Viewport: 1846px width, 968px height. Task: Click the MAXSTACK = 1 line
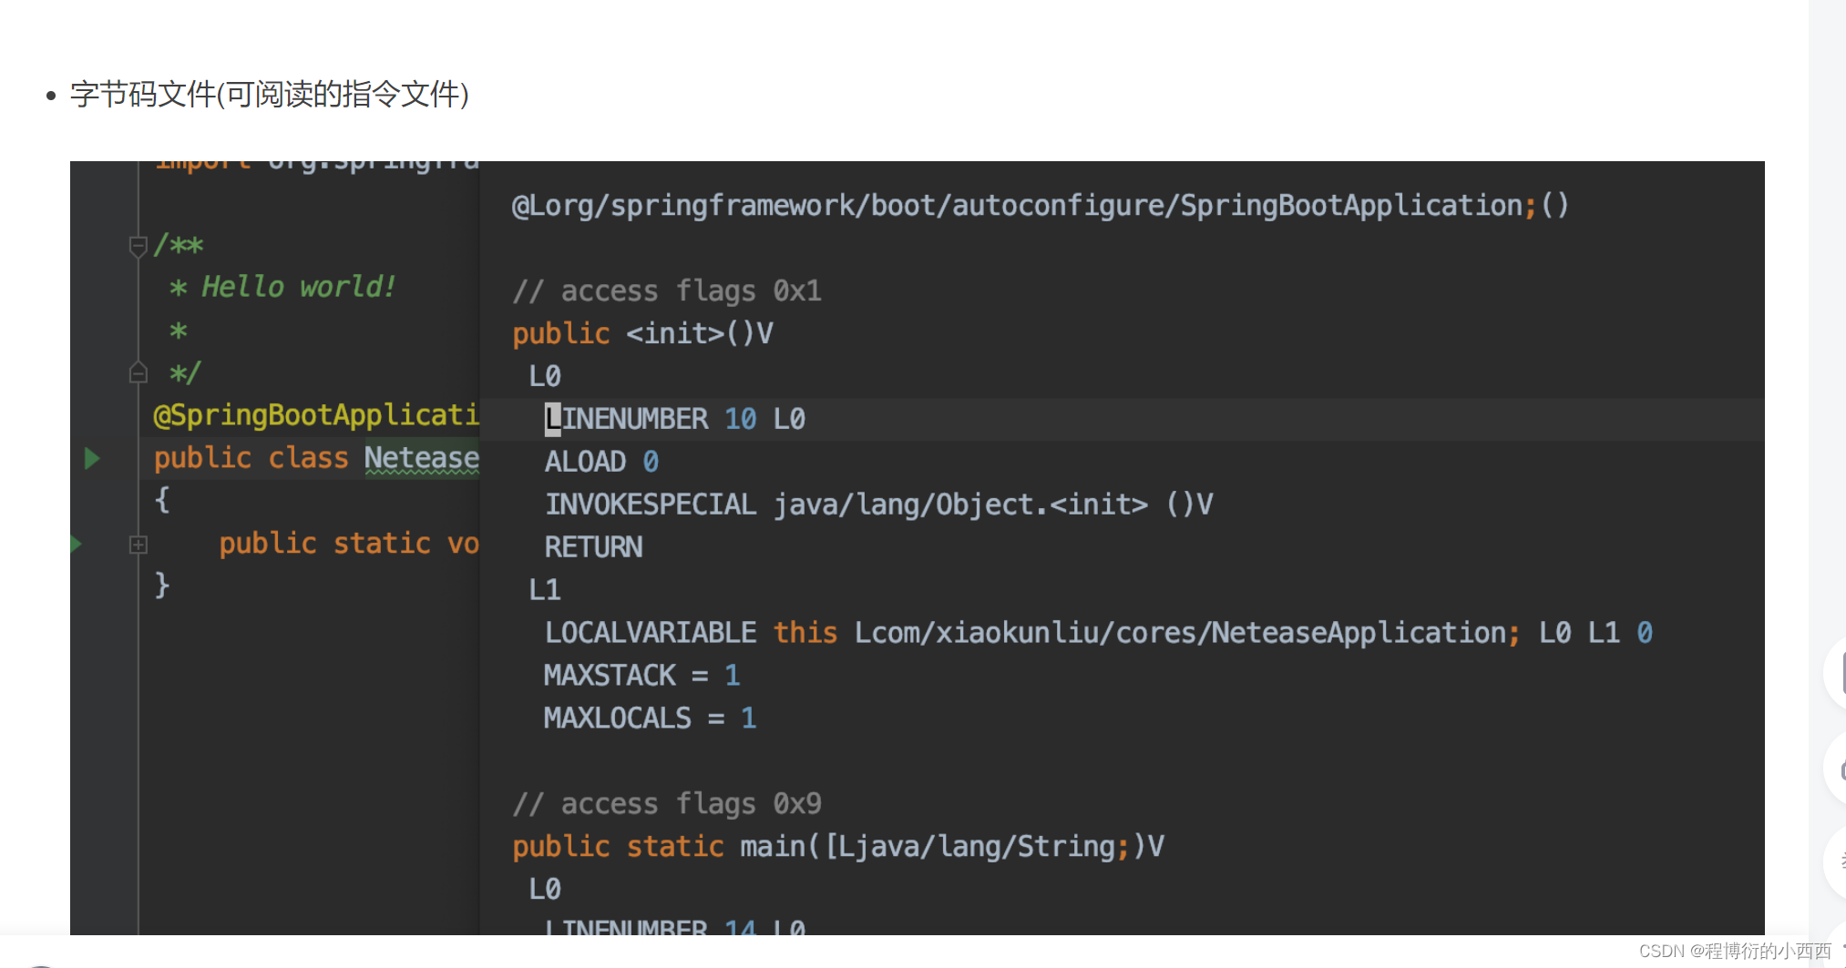(x=642, y=676)
